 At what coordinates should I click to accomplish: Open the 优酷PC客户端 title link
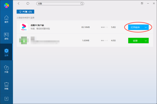pyautogui.click(x=37, y=25)
